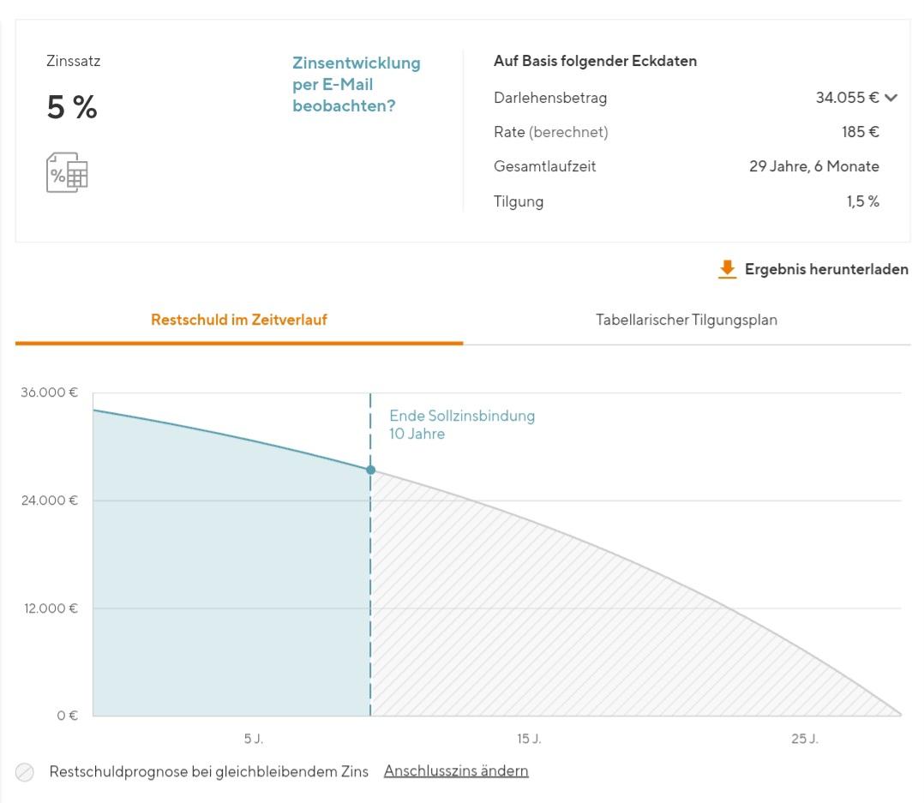924x803 pixels.
Task: Click the 34.055 € loan amount value
Action: coord(846,98)
